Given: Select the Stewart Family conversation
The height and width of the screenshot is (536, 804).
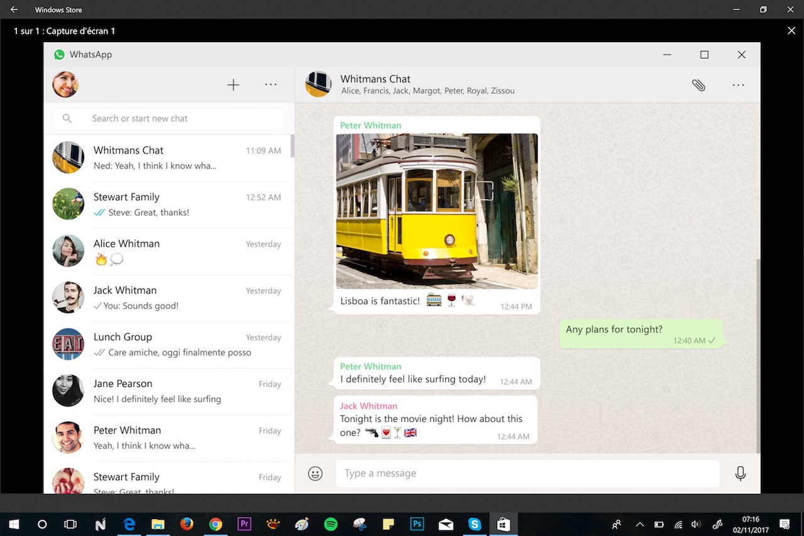Looking at the screenshot, I should (166, 204).
